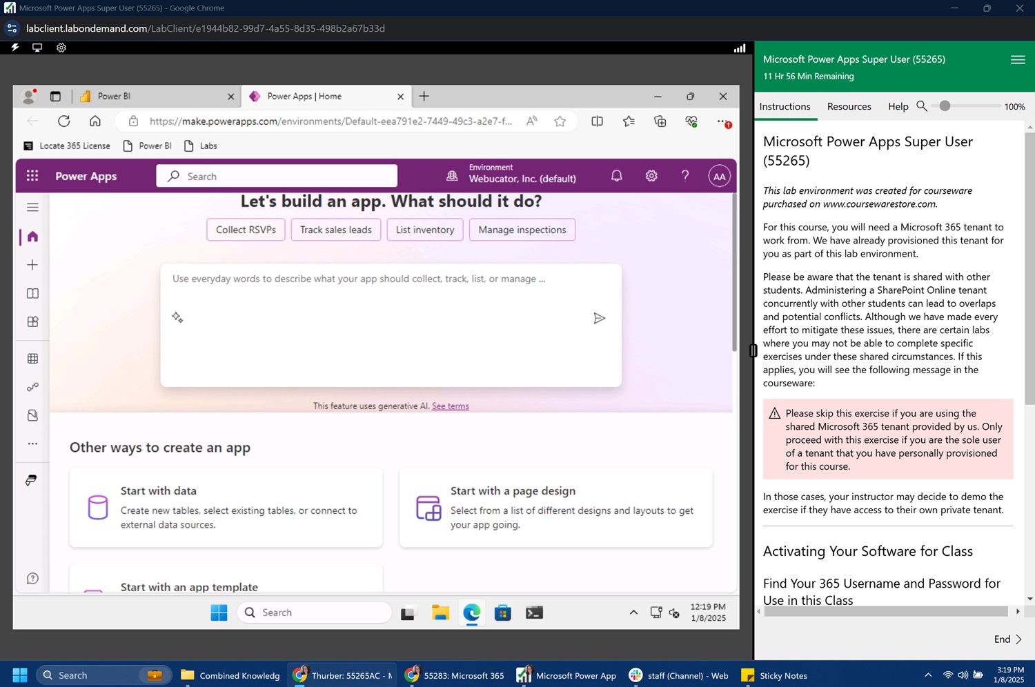Open Edge collections icon

[x=660, y=121]
